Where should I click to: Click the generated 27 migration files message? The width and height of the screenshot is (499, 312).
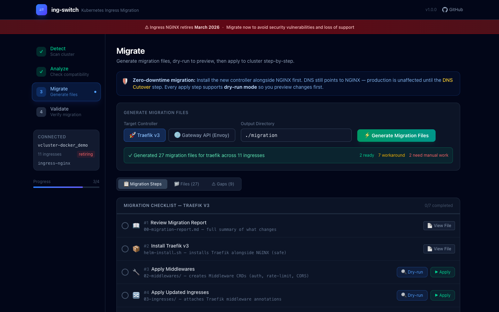pyautogui.click(x=196, y=155)
